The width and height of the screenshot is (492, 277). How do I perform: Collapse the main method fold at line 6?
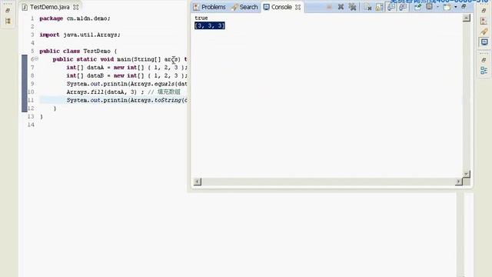pyautogui.click(x=36, y=58)
